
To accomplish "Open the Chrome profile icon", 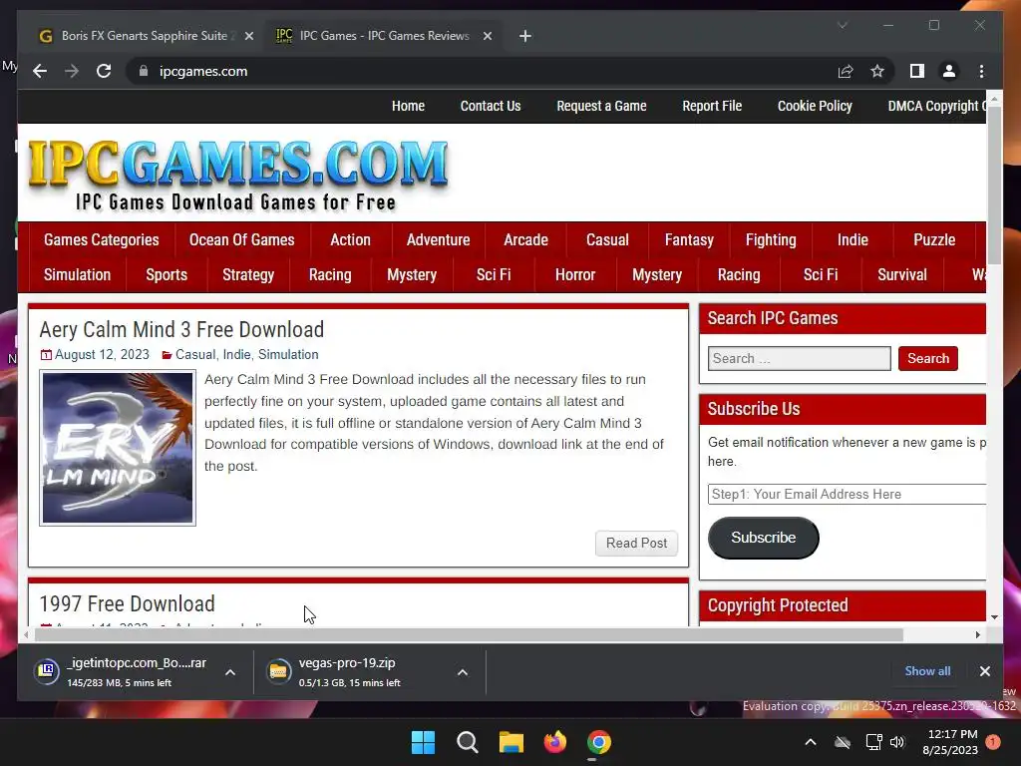I will click(x=949, y=71).
